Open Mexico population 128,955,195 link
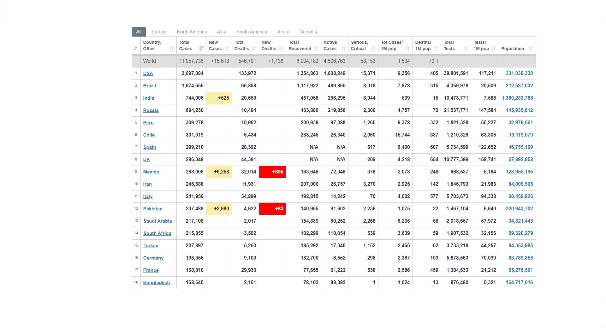This screenshot has width=606, height=328. pyautogui.click(x=519, y=172)
